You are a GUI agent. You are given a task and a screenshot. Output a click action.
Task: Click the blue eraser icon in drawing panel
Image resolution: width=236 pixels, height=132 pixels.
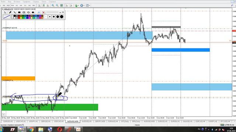point(39,12)
